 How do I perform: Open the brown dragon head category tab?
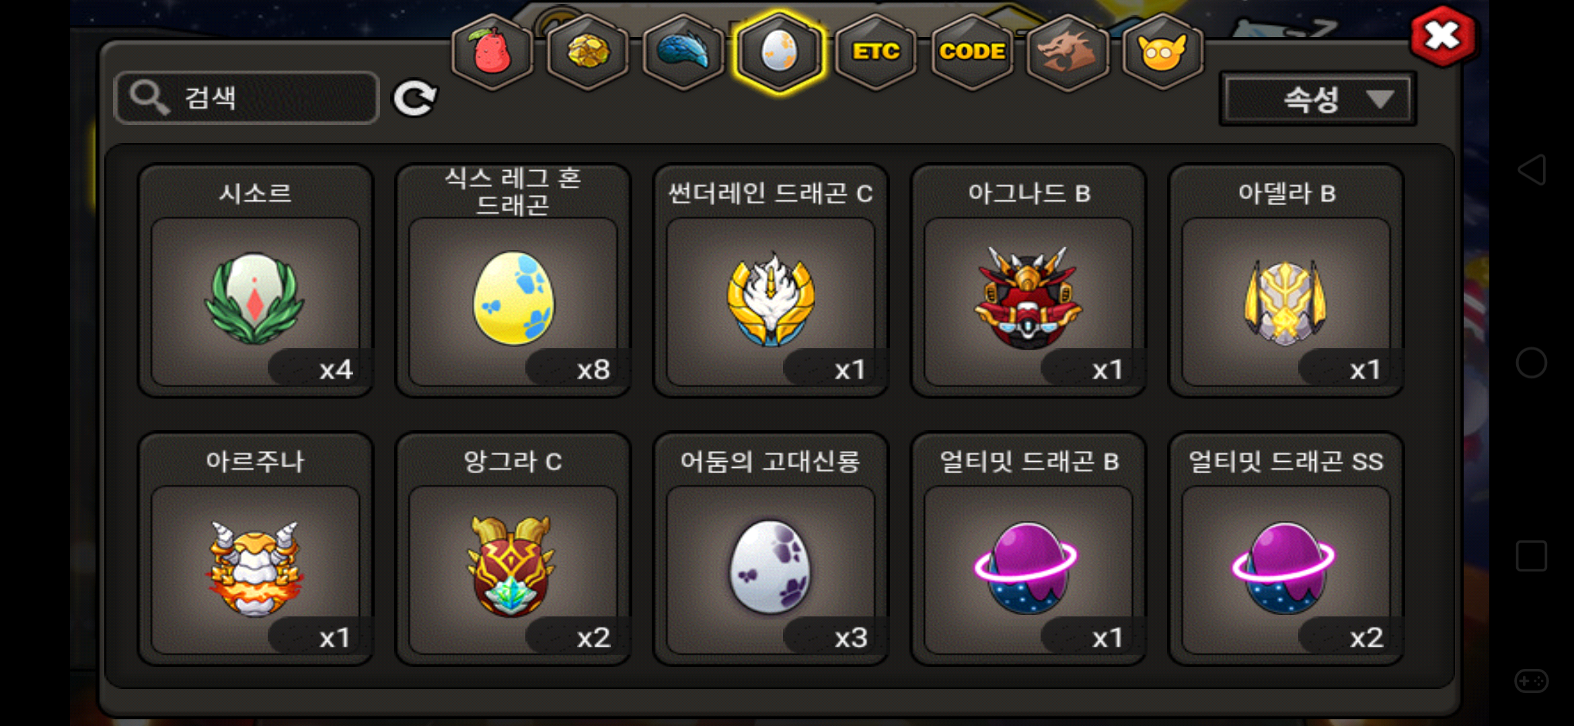click(1067, 52)
